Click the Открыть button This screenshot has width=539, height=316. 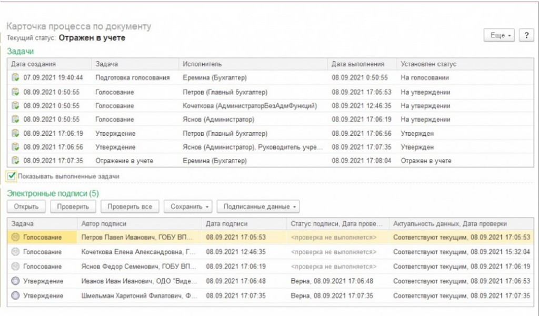26,206
